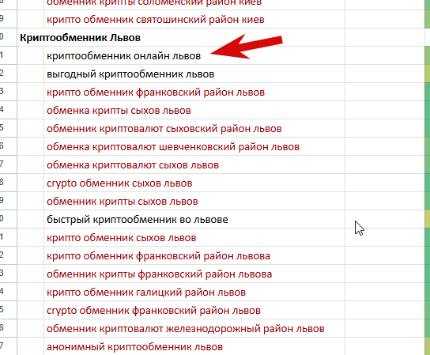Select 'крипто обменник франковский район львова'
Image resolution: width=430 pixels, height=355 pixels.
(194, 255)
